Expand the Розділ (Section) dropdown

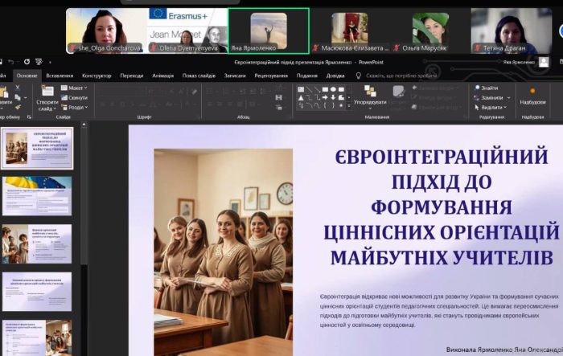point(76,107)
